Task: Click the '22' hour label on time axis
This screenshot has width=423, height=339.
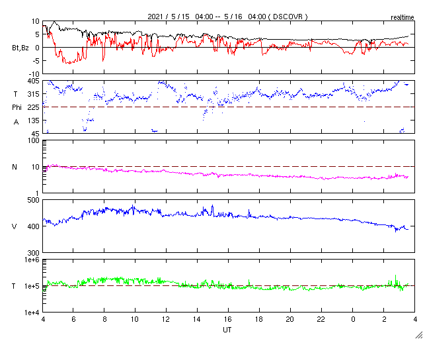Action: [321, 320]
